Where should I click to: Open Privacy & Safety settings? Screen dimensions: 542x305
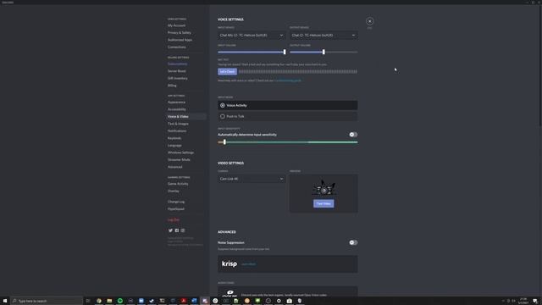tap(179, 32)
